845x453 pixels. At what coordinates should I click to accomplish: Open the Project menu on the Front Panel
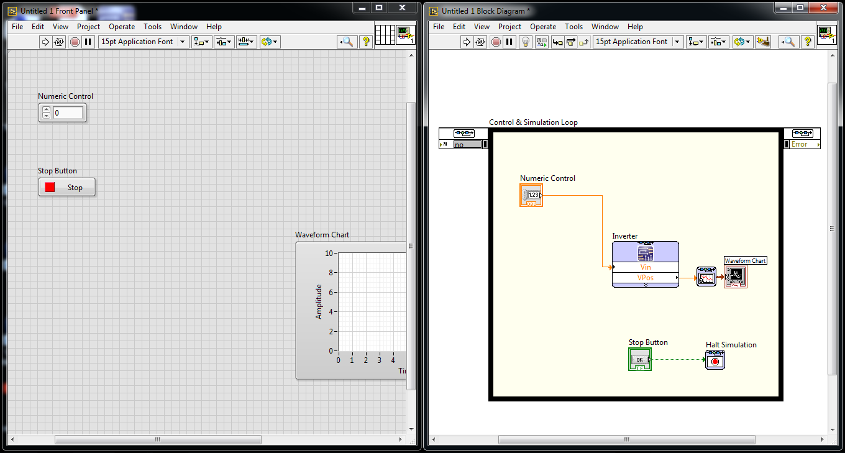tap(88, 27)
